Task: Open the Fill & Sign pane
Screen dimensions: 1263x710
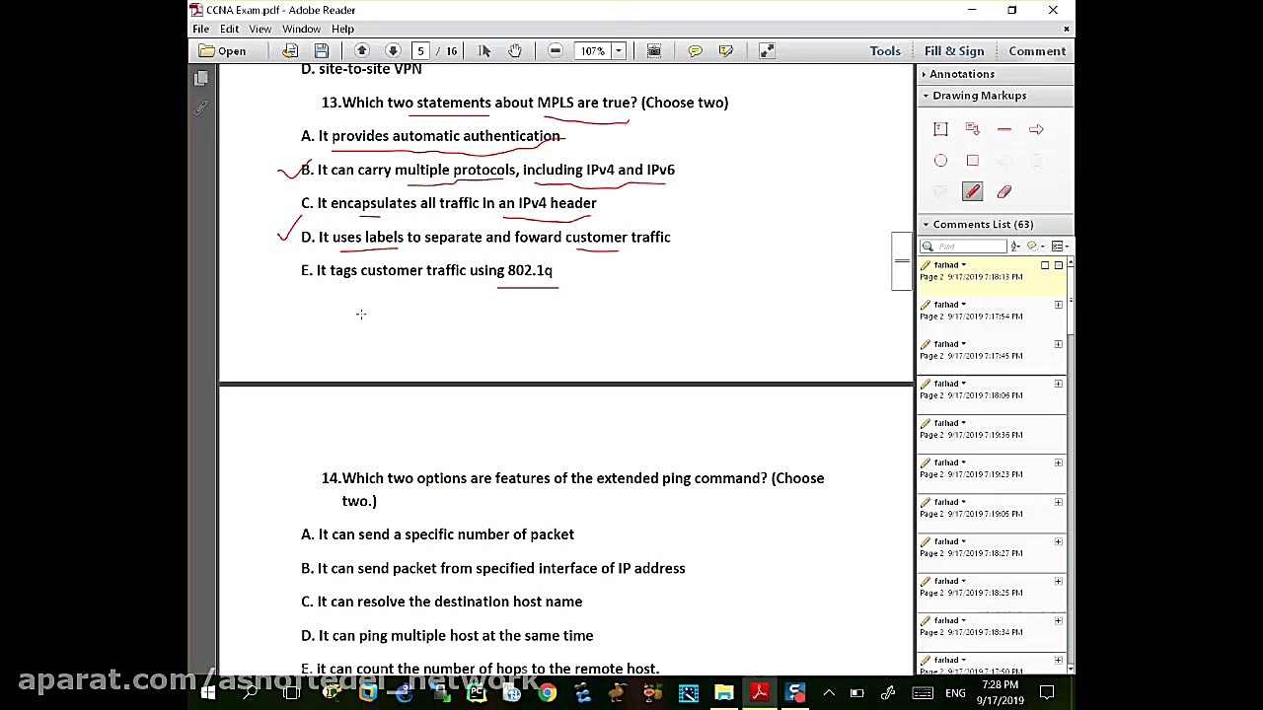Action: 954,51
